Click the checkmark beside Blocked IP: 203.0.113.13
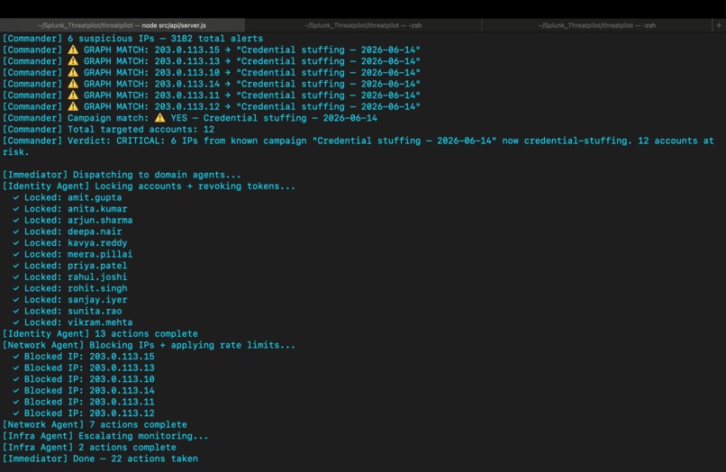 pyautogui.click(x=16, y=368)
